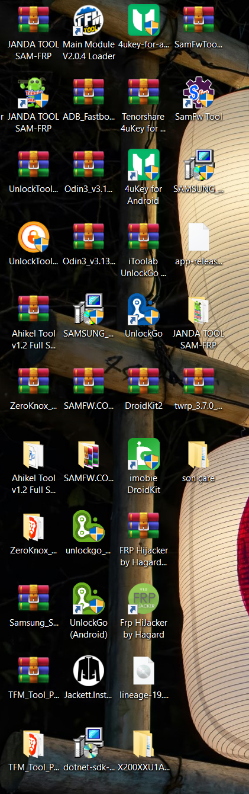This screenshot has width=249, height=794.
Task: Select the SAMFW.CO... WinRAR archive
Action: [x=89, y=382]
